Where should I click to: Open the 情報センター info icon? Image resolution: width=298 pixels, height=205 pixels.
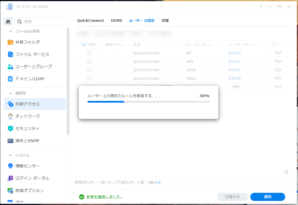coord(10,166)
